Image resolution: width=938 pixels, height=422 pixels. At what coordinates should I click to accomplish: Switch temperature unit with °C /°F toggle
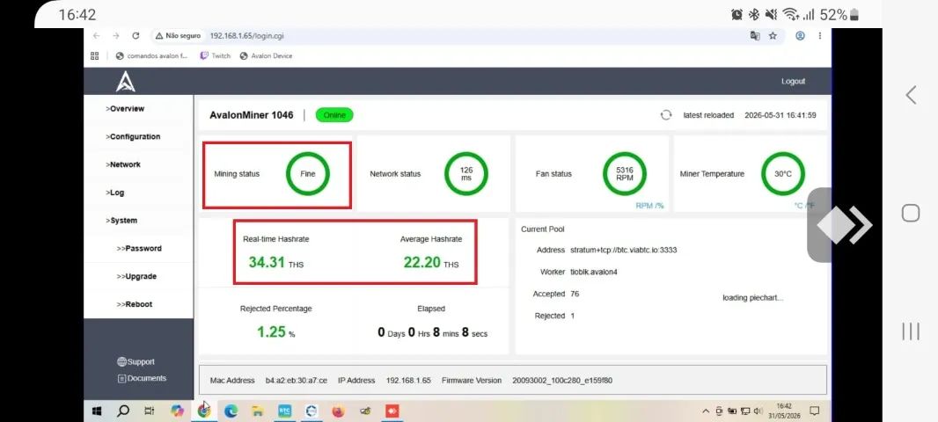pyautogui.click(x=804, y=206)
